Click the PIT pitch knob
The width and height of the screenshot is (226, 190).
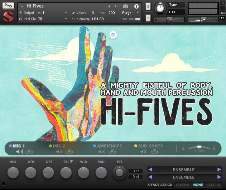120,172
